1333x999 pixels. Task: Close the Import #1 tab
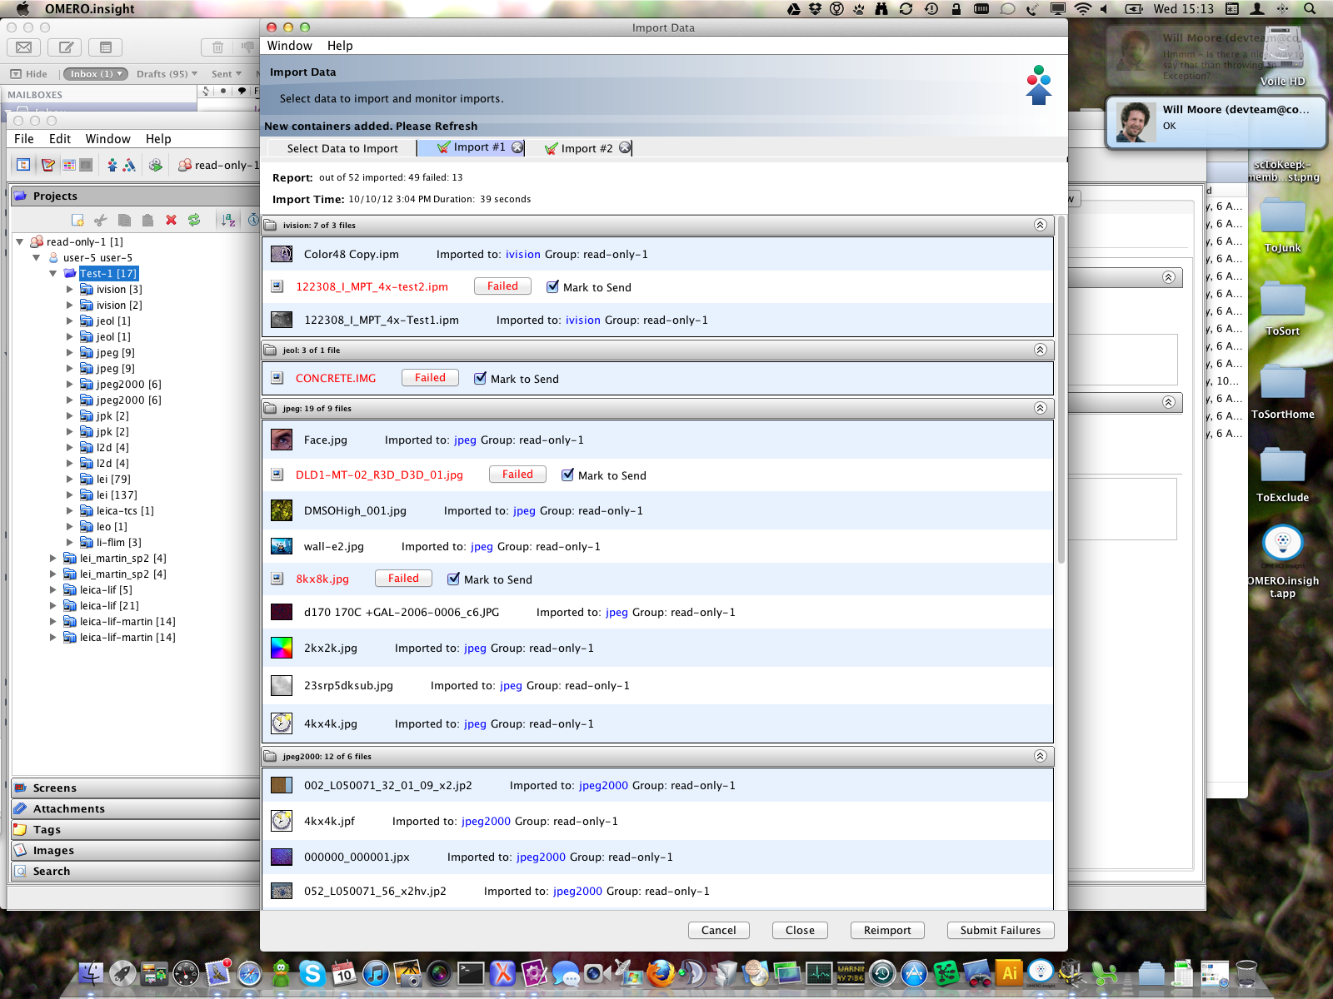pyautogui.click(x=517, y=147)
